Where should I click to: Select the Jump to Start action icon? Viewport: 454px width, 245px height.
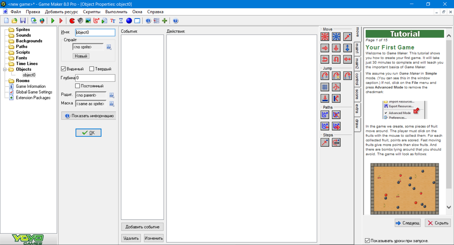tap(336, 76)
